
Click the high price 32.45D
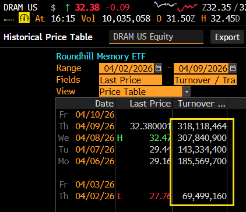click(x=226, y=19)
